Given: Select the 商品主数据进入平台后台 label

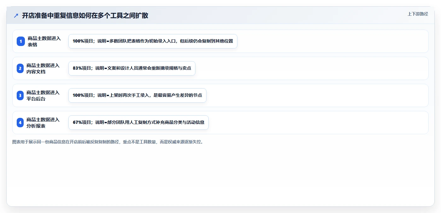Looking at the screenshot, I should [43, 95].
